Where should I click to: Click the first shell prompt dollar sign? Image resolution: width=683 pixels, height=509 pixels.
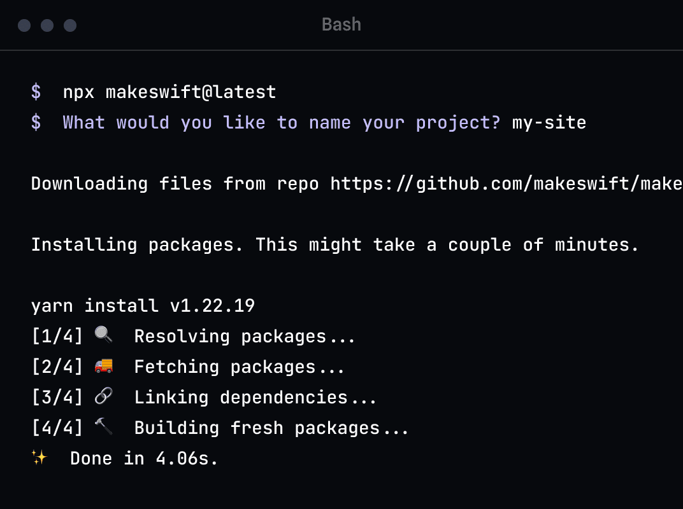pyautogui.click(x=36, y=92)
